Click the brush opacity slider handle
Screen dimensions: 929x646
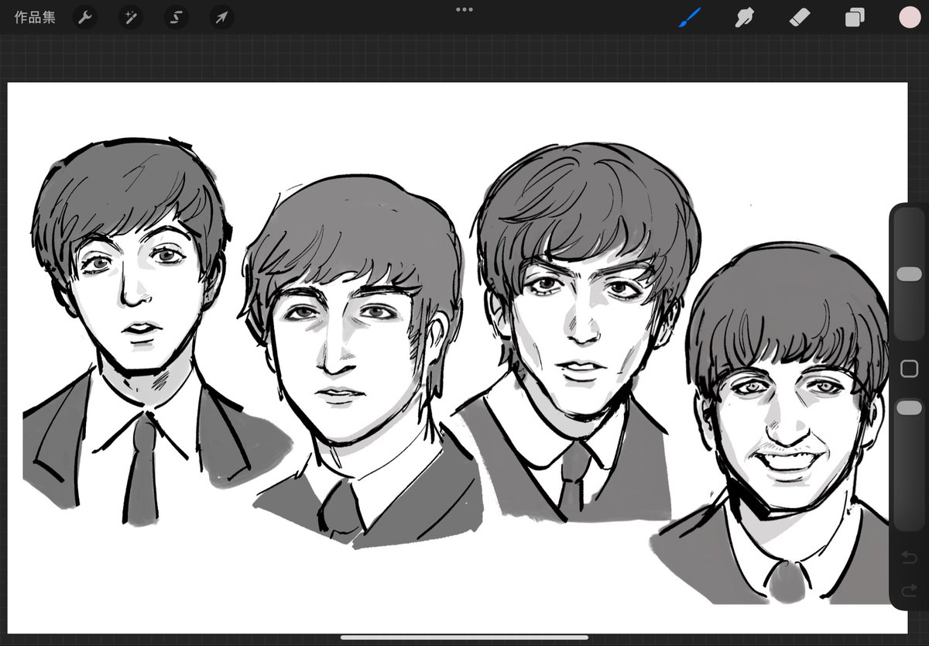point(909,407)
